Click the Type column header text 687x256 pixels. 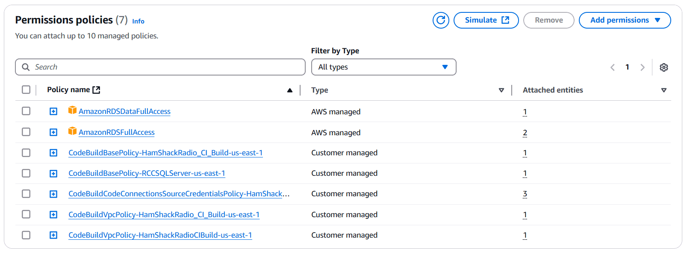[320, 90]
